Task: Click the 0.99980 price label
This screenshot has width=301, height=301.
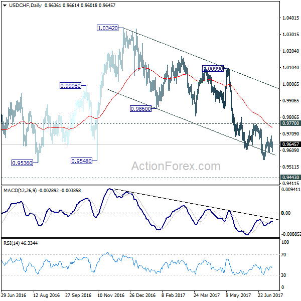Action: click(x=70, y=86)
